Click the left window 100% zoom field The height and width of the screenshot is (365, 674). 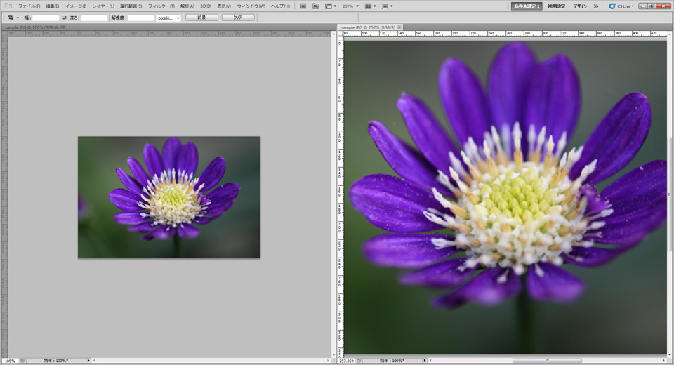click(x=10, y=361)
